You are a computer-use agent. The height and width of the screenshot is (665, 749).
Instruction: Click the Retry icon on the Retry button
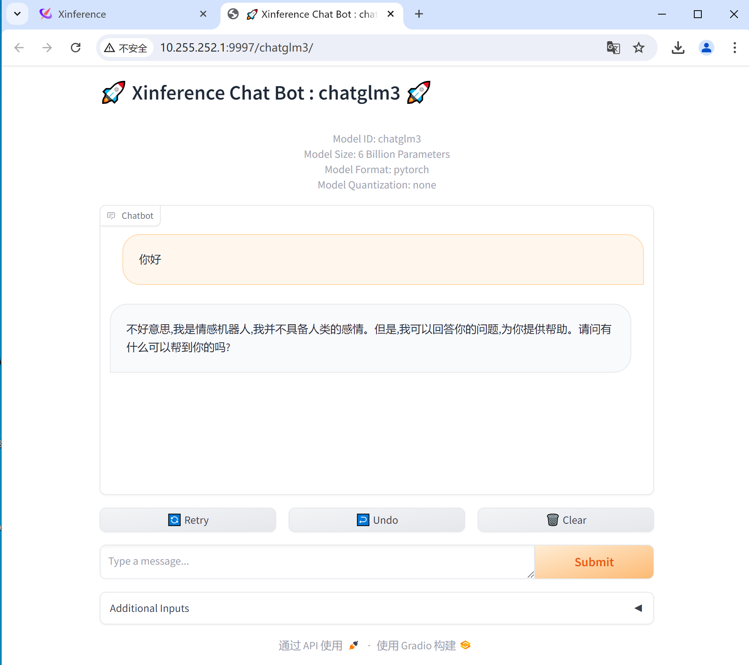pyautogui.click(x=174, y=520)
